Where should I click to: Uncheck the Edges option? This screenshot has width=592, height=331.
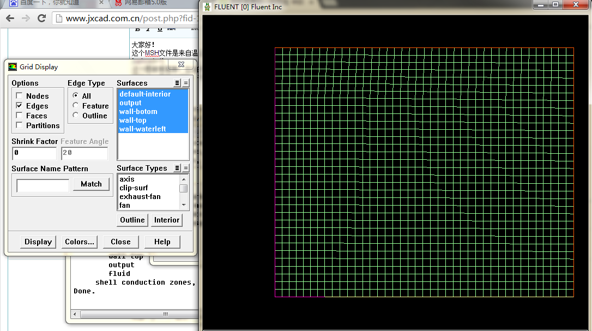click(20, 106)
